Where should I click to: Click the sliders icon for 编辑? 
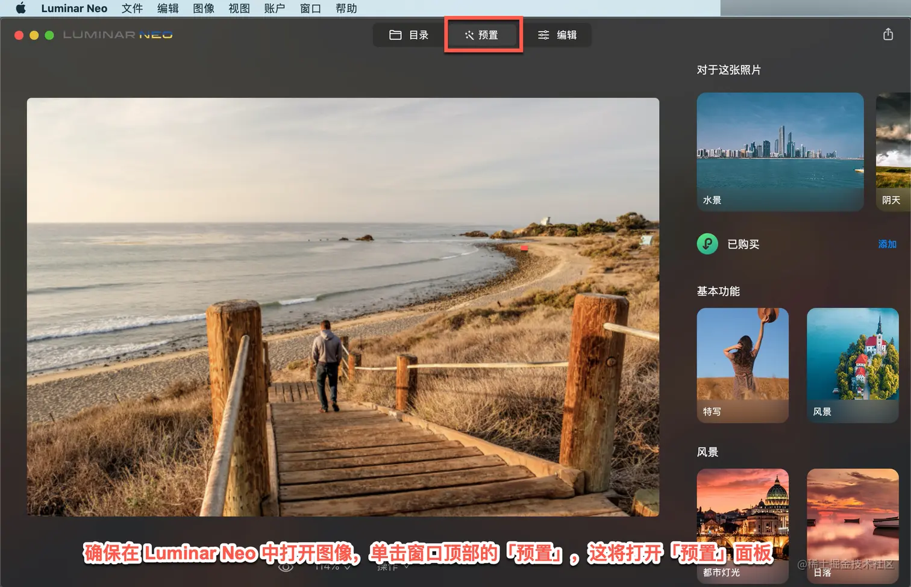(543, 35)
